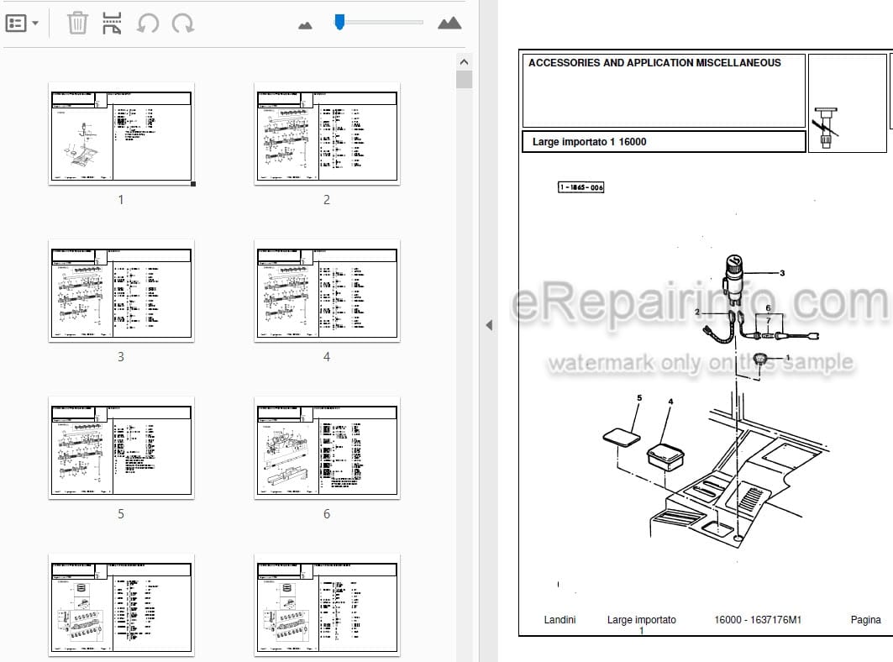Delete the selected page using trash icon
This screenshot has height=662, width=893.
coord(77,24)
